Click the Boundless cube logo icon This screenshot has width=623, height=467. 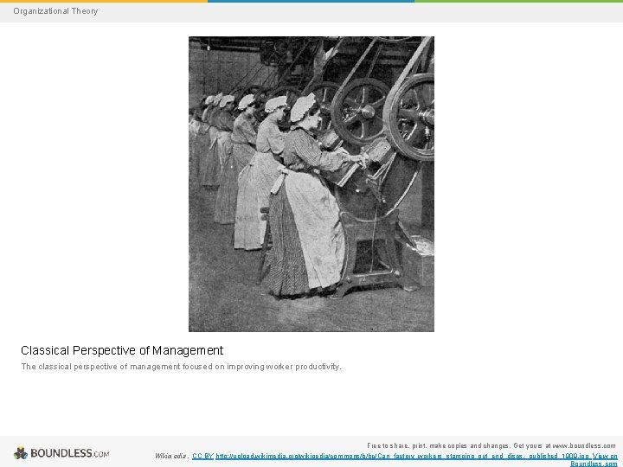21,452
